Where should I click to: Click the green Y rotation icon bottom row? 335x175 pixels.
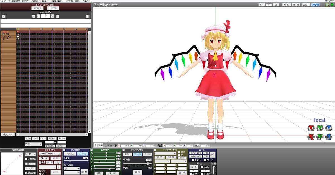point(320,136)
